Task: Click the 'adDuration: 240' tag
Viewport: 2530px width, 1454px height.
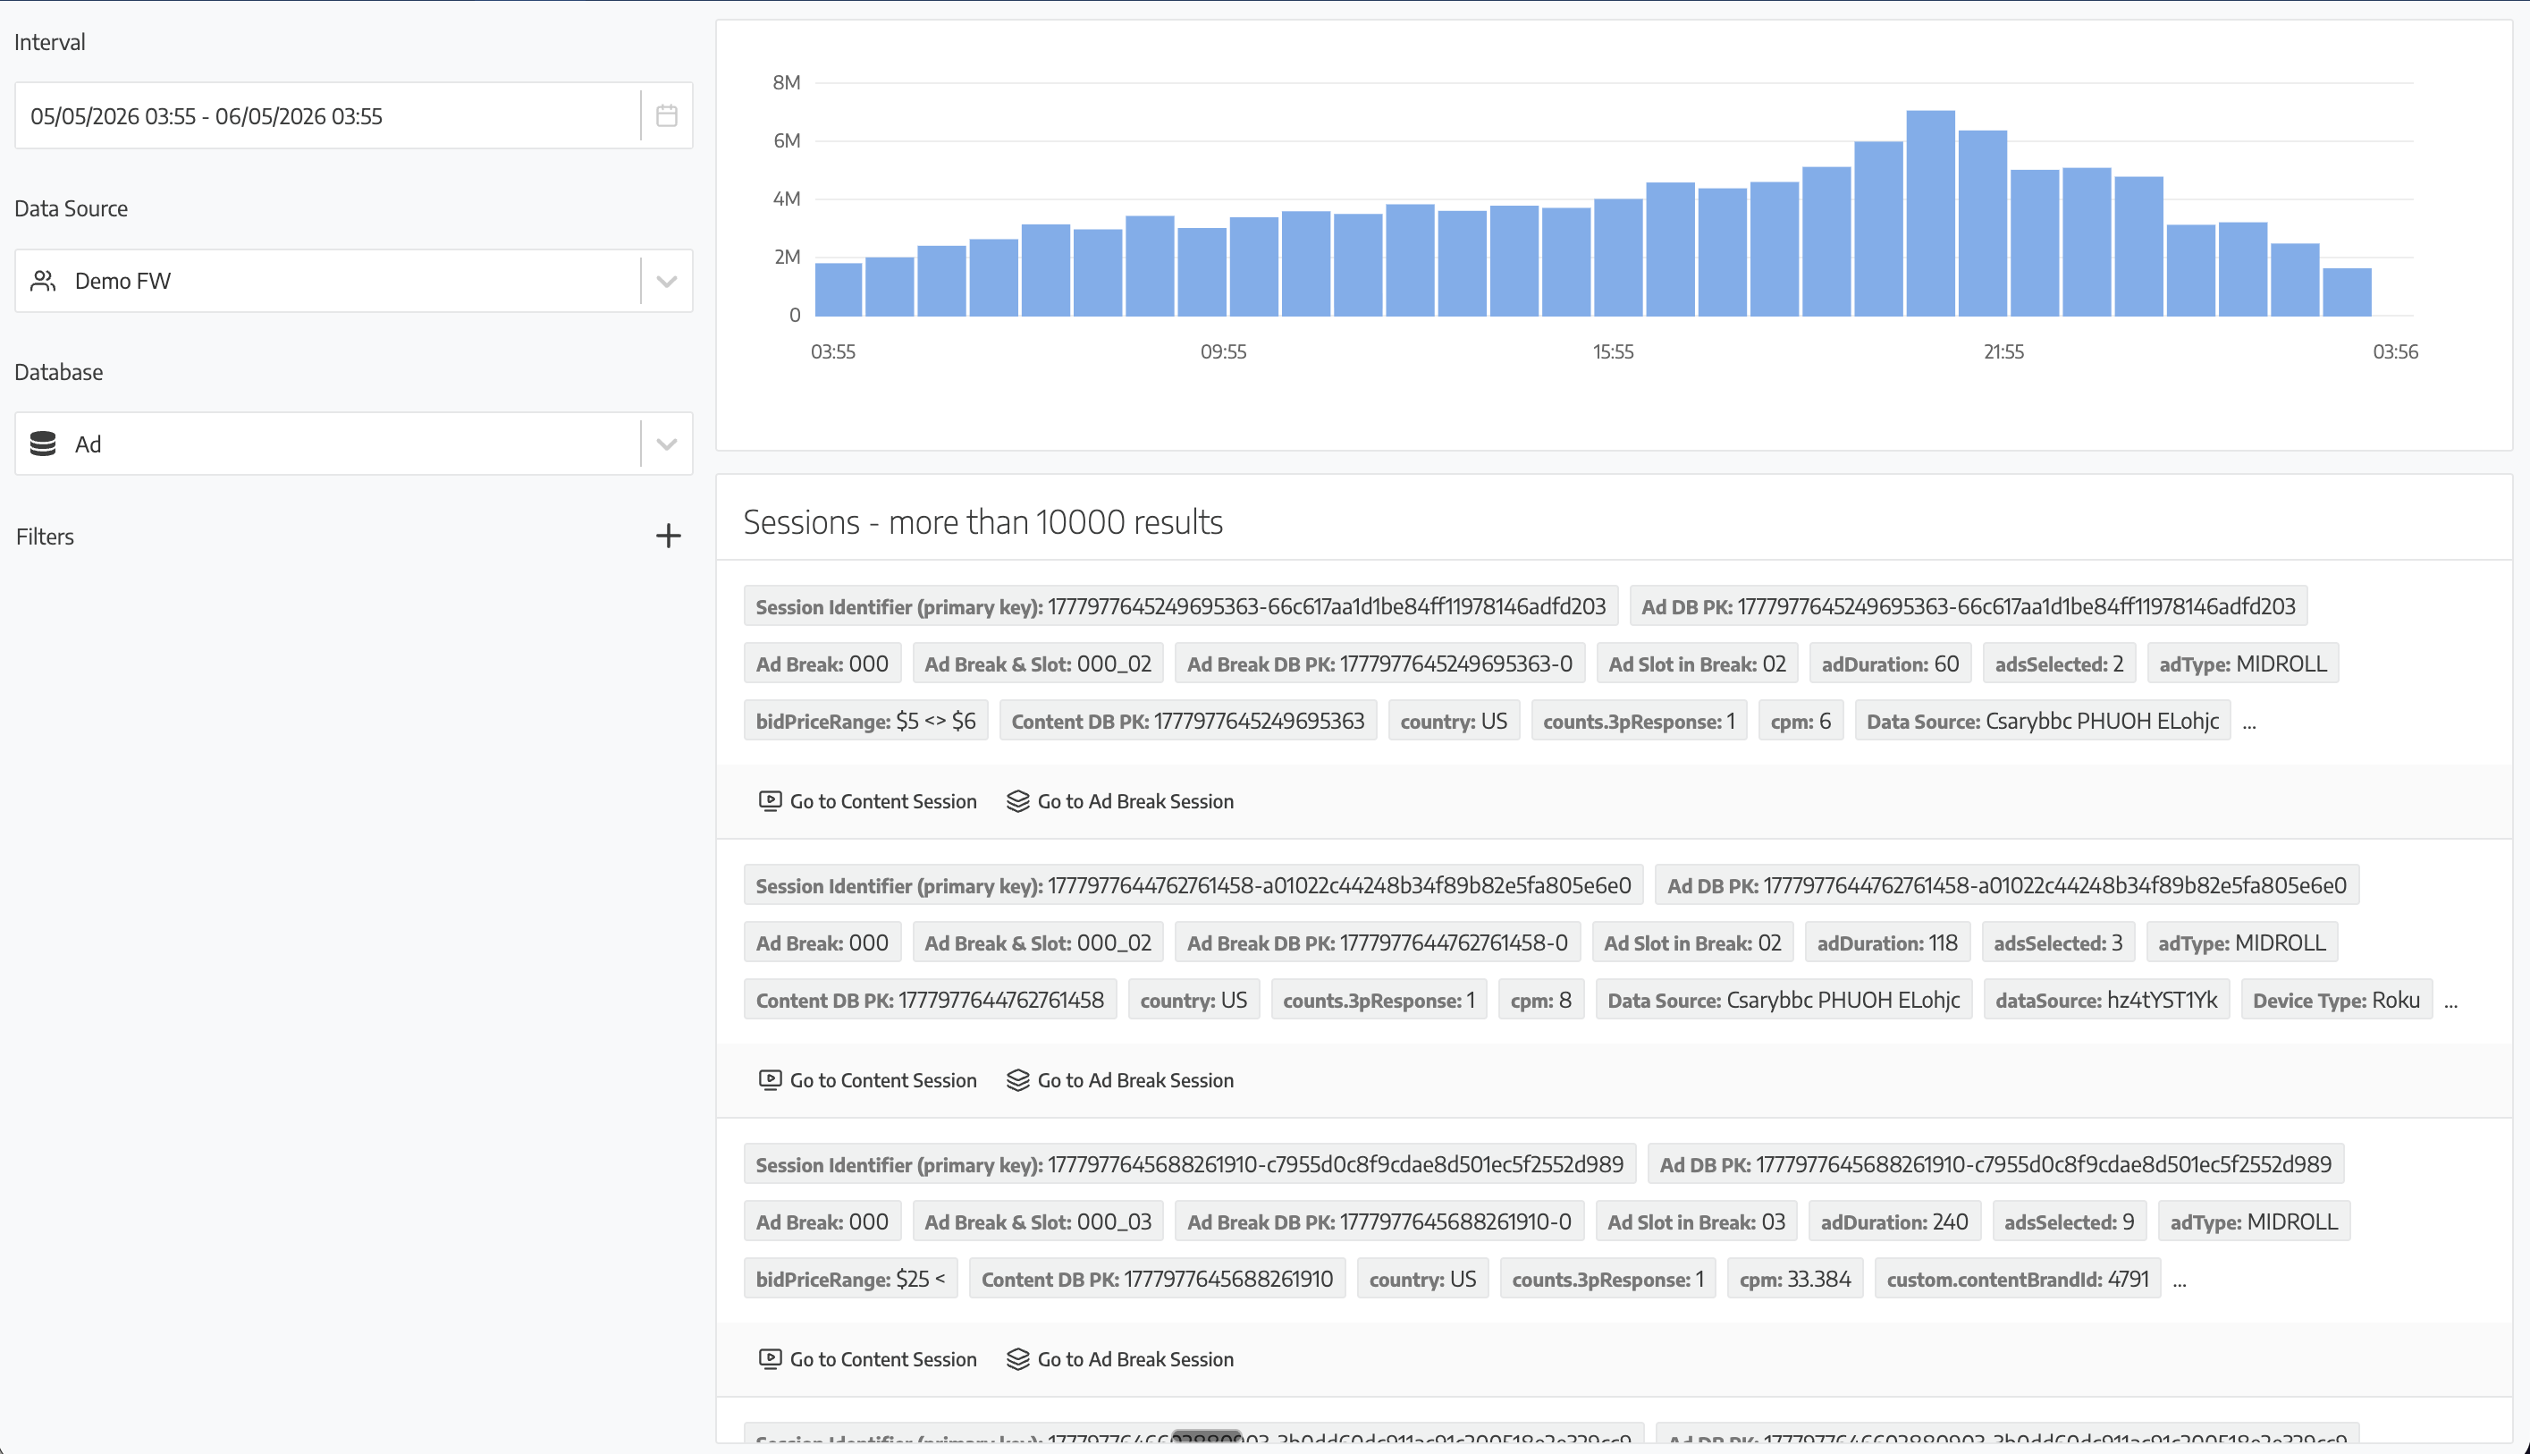Action: tap(1894, 1222)
